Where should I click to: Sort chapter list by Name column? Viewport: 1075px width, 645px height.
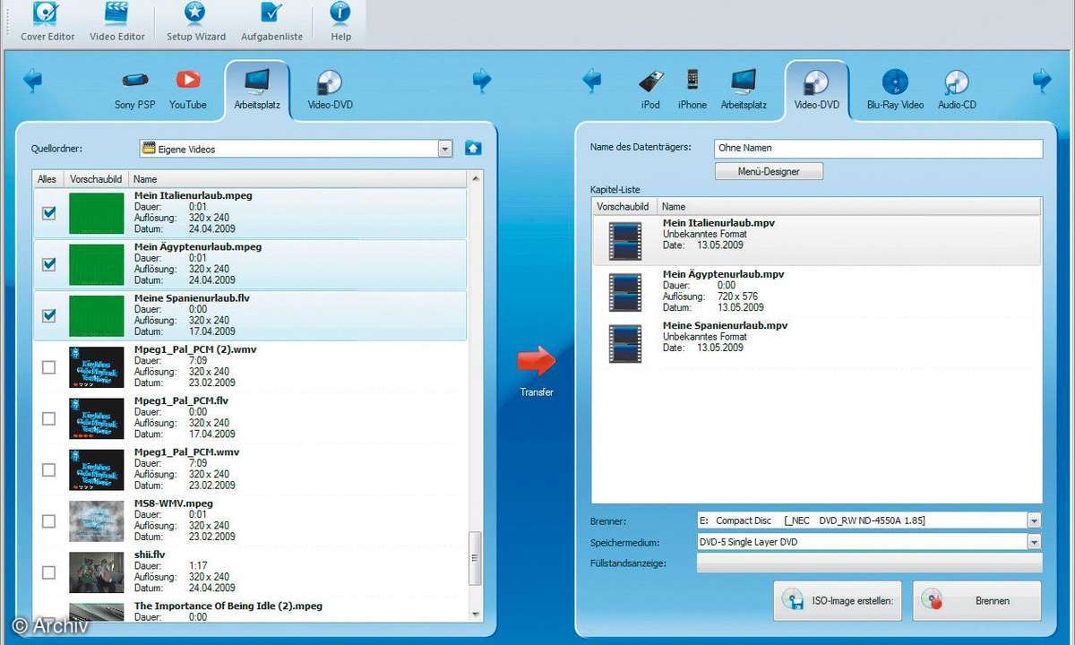(849, 206)
